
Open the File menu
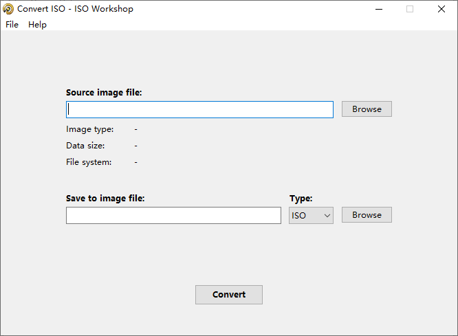(x=12, y=25)
